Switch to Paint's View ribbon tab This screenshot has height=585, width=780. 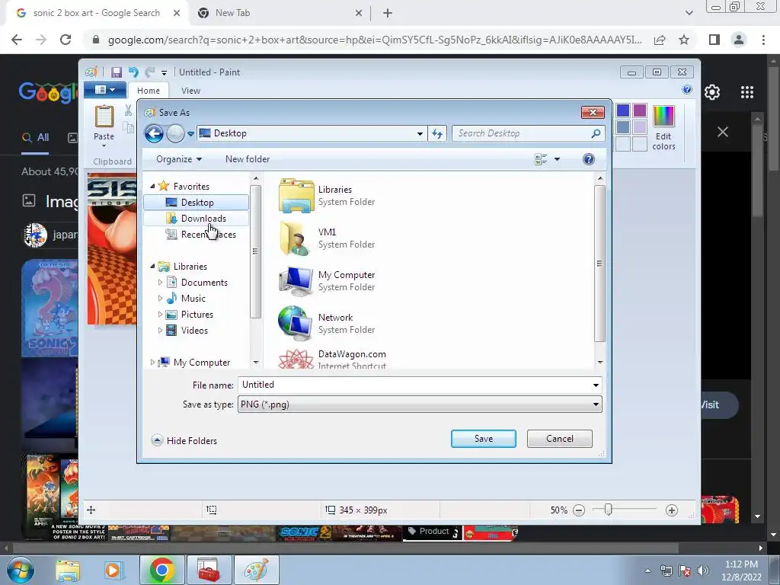(x=190, y=91)
